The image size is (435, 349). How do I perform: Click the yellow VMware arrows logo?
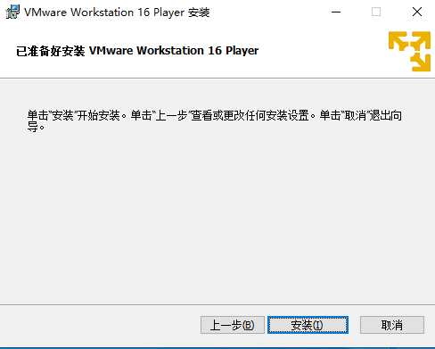(409, 51)
